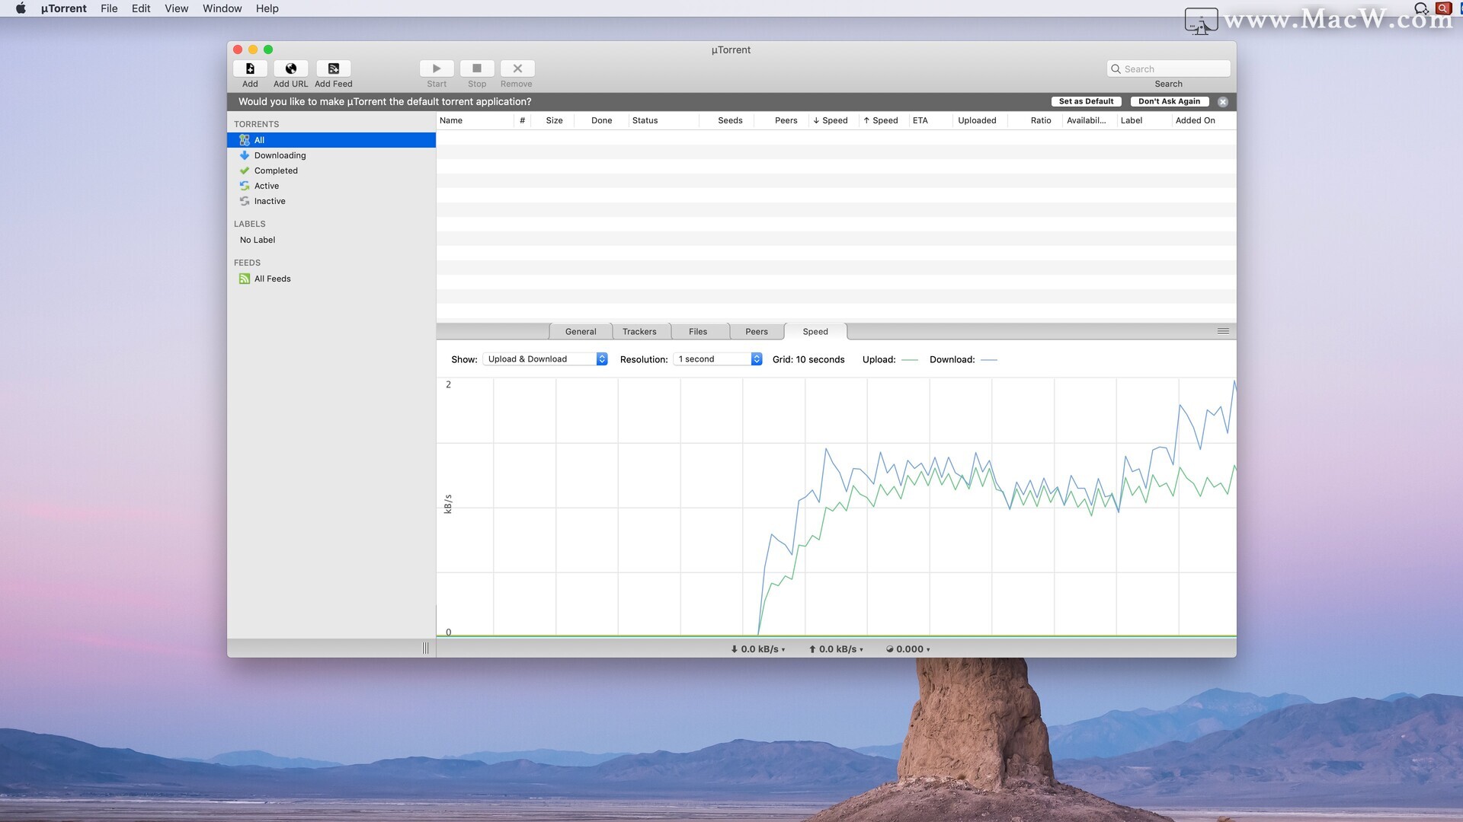Open the ratio 0.000 status menu
This screenshot has height=822, width=1463.
(908, 649)
